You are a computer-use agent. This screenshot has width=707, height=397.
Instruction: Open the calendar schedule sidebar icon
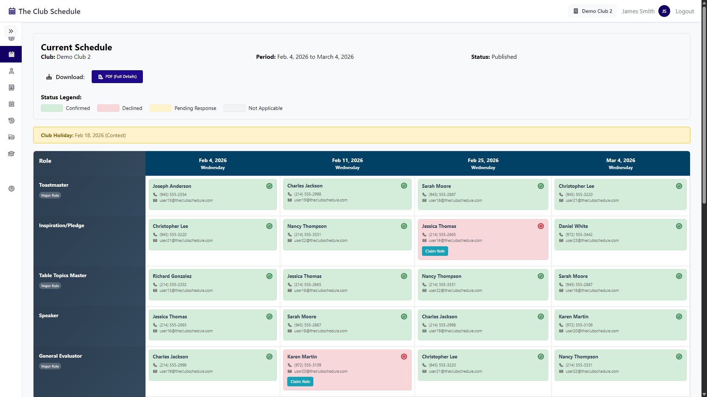tap(11, 54)
